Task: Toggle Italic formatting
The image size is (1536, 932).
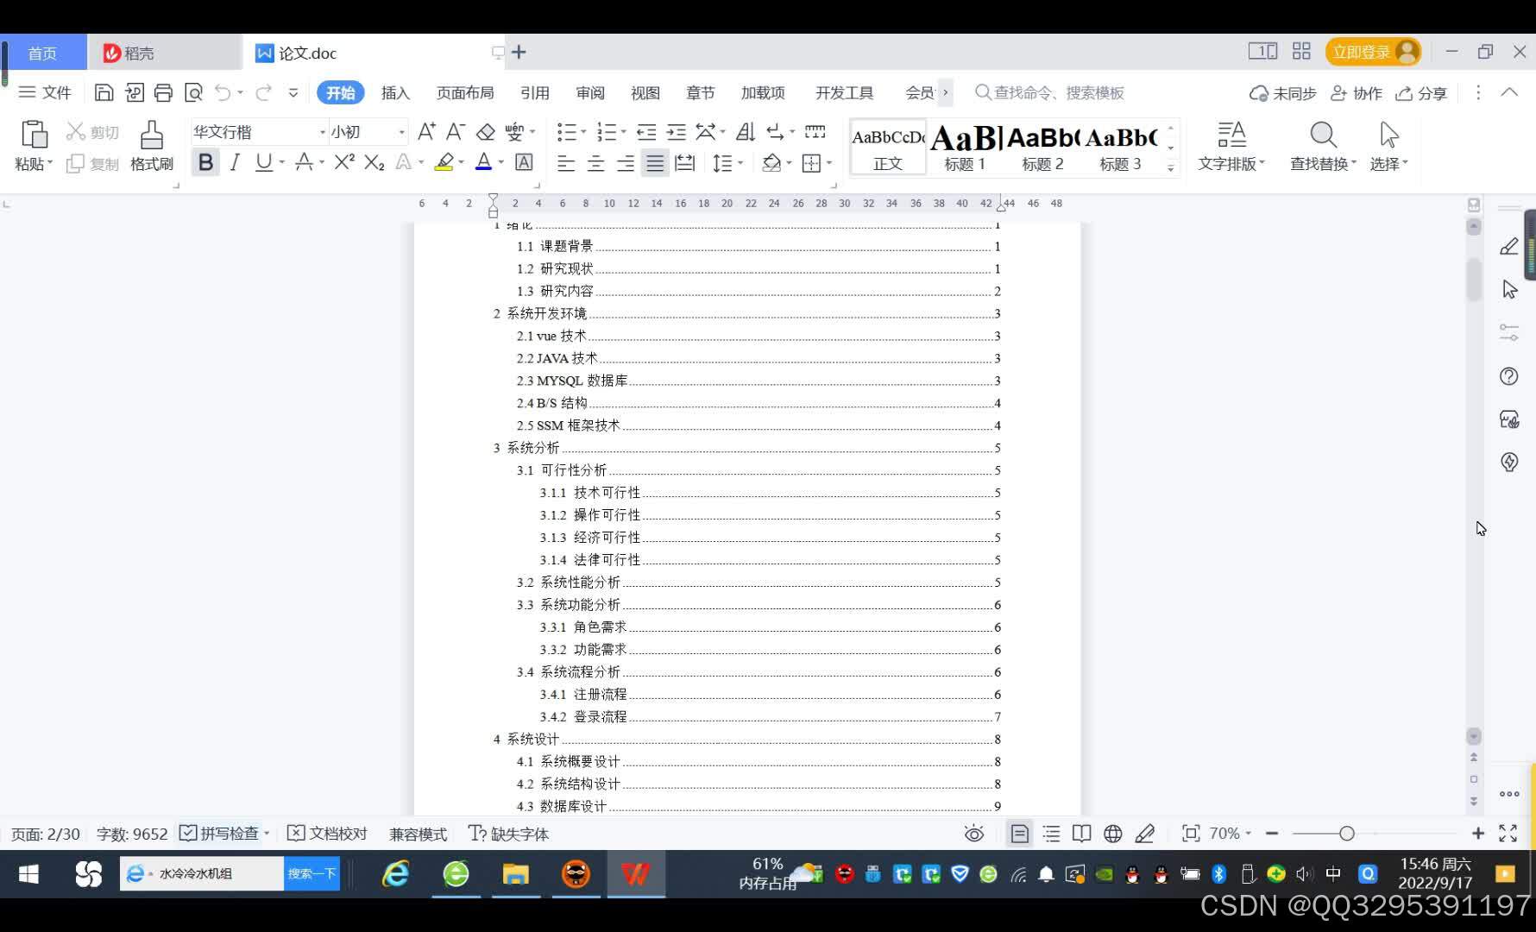Action: [x=235, y=162]
